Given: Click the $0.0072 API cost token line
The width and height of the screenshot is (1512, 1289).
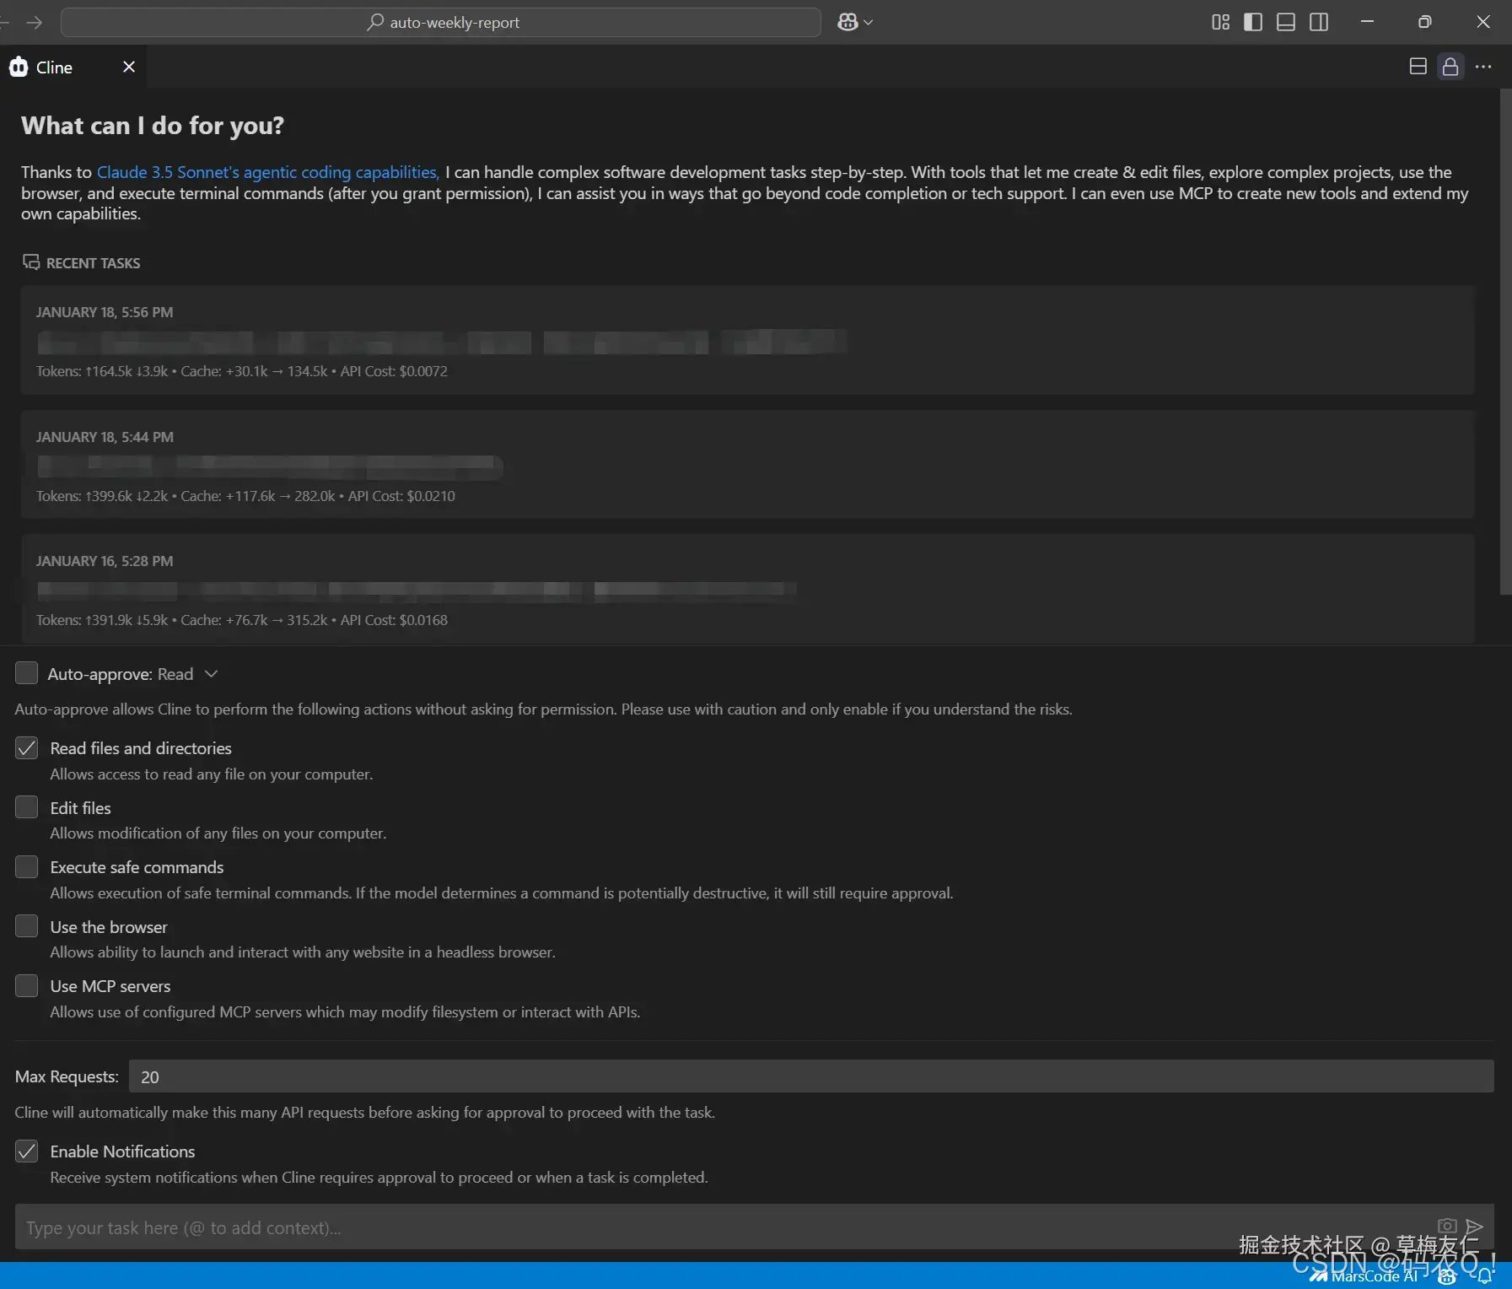Looking at the screenshot, I should click(241, 371).
